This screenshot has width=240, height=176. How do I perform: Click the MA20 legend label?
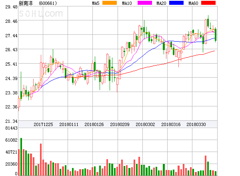click(161, 3)
